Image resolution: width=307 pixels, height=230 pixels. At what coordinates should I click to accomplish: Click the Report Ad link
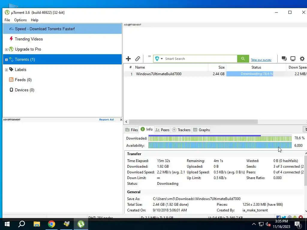pyautogui.click(x=106, y=119)
